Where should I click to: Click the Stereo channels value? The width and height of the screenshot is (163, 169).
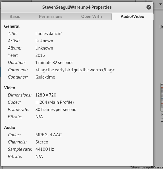pyautogui.click(x=42, y=142)
